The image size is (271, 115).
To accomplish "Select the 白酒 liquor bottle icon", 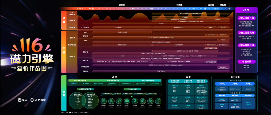I will coord(158,101).
